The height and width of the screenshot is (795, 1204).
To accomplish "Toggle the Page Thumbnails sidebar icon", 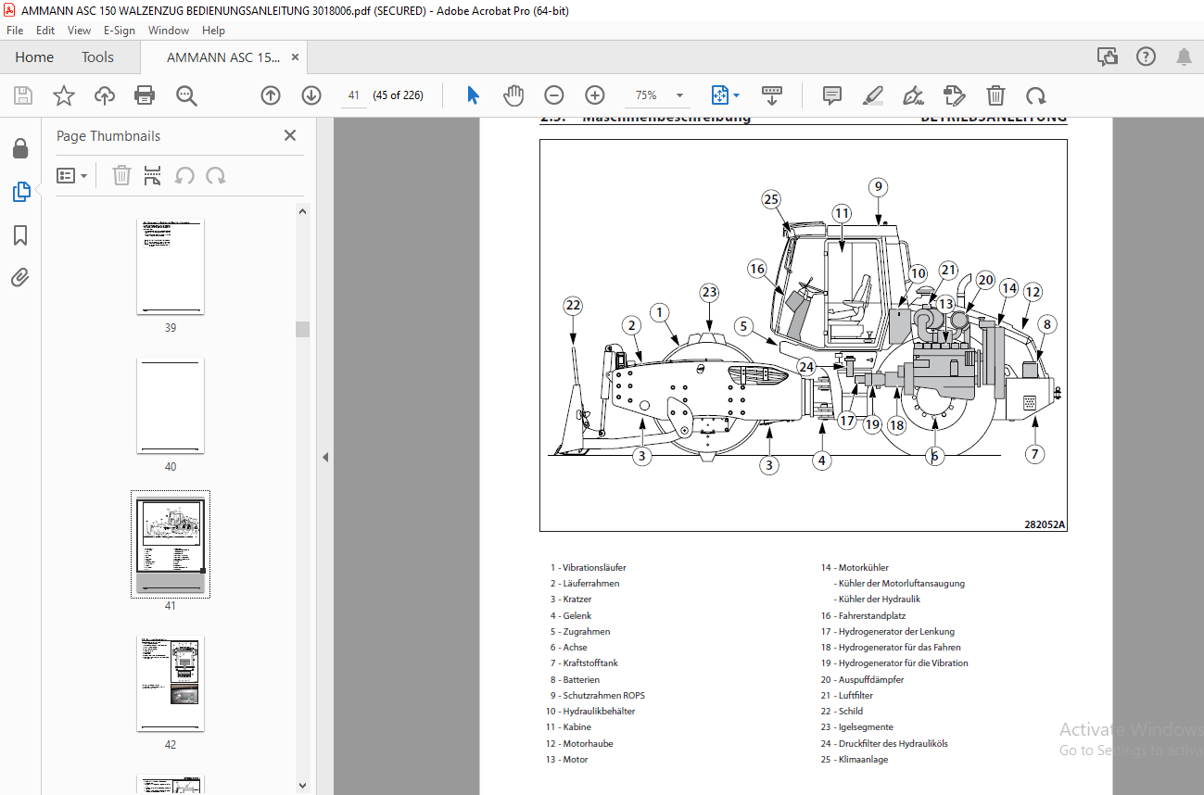I will tap(20, 192).
